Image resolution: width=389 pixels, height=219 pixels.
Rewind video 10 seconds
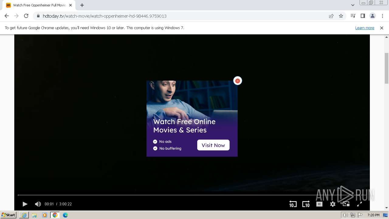[x=293, y=204]
